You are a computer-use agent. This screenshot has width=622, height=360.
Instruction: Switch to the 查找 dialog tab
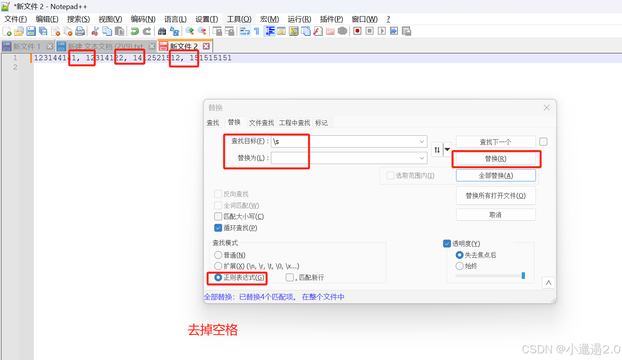[x=213, y=123]
